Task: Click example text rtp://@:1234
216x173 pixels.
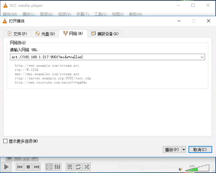Action: 26,70
